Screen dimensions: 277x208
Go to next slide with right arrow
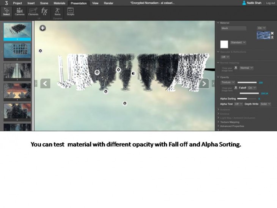pos(204,84)
